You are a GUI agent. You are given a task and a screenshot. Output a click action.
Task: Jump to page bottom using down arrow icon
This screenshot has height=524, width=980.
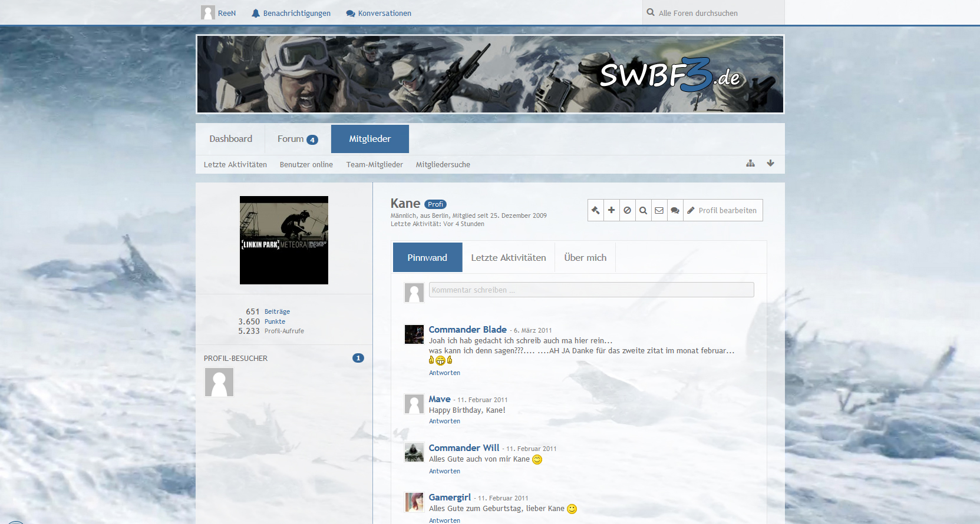[x=770, y=163]
